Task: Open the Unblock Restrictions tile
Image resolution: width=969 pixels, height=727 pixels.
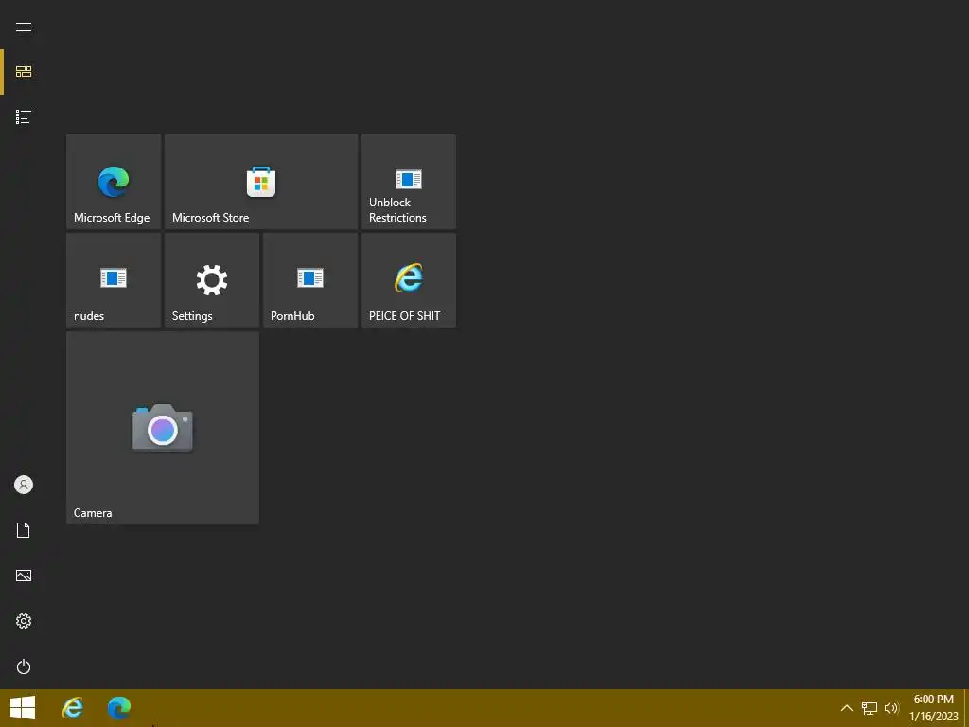Action: 409,182
